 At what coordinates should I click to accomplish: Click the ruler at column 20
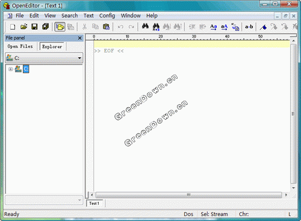click(x=161, y=37)
